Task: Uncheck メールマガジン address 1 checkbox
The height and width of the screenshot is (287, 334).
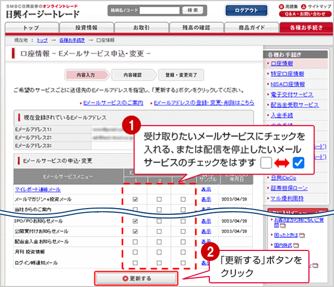Action: [x=136, y=199]
